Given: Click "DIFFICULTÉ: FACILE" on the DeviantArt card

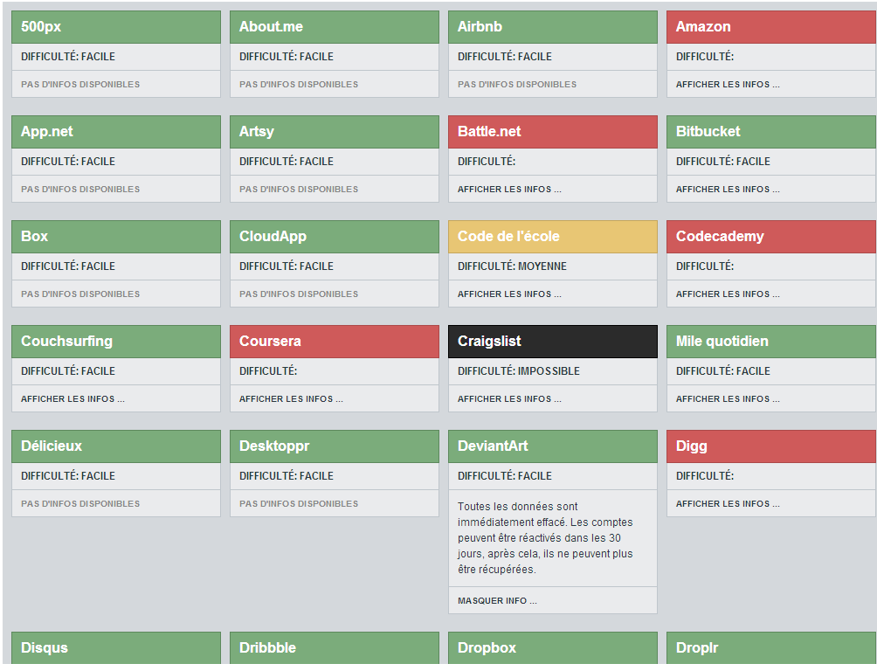Looking at the screenshot, I should pos(505,476).
